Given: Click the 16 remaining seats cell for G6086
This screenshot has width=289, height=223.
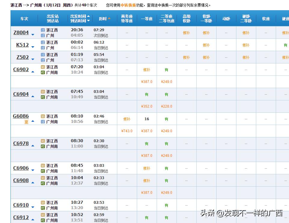Looking at the screenshot, I should coord(147,119).
